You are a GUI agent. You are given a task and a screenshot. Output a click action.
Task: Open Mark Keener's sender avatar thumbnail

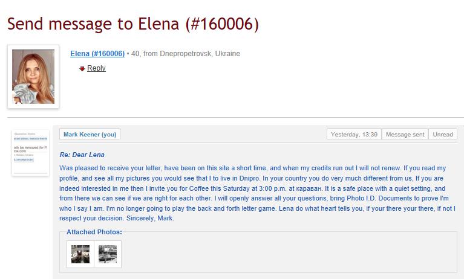click(x=30, y=153)
